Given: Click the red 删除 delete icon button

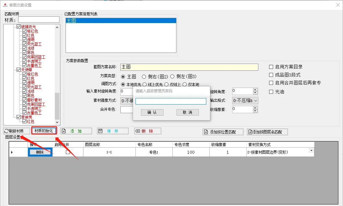Looking at the screenshot, I should click(147, 131).
